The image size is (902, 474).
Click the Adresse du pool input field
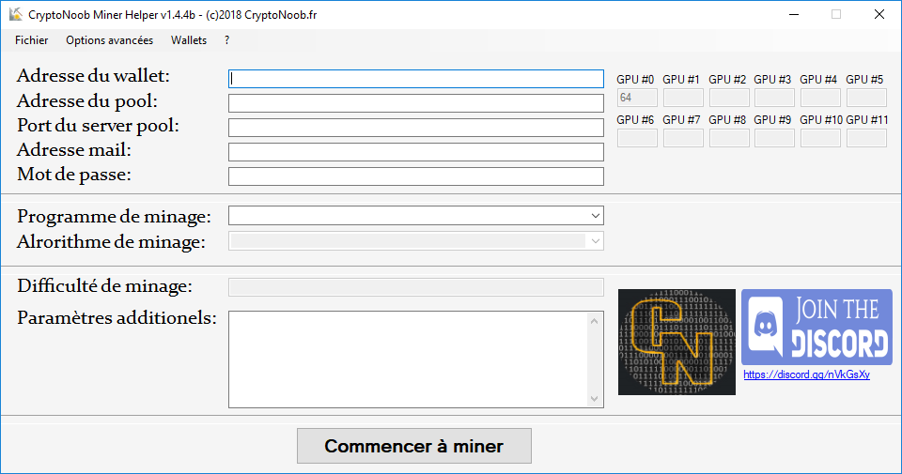416,103
